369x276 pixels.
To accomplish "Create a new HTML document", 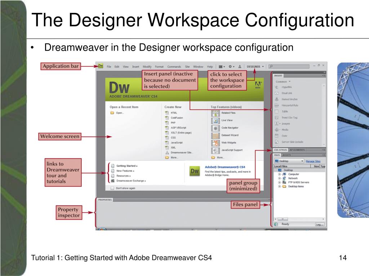I will [x=171, y=113].
